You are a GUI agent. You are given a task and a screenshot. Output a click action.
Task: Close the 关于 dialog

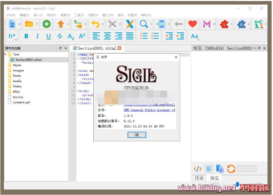pos(176,57)
